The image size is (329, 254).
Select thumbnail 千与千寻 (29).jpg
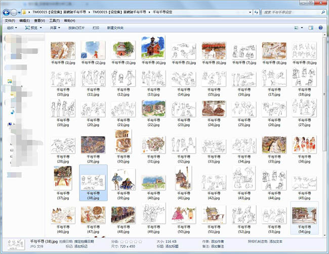[93, 145]
